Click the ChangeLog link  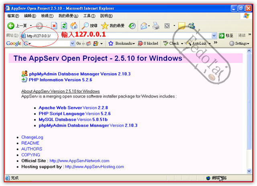(x=32, y=137)
